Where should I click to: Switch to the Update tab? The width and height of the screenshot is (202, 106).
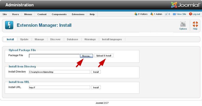pos(24,39)
